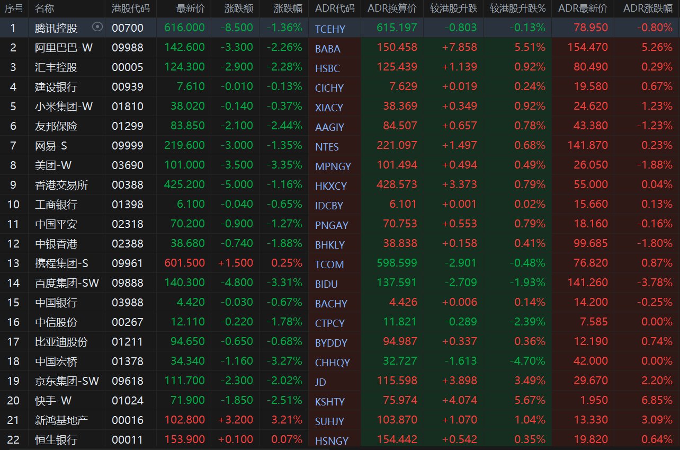Screen dimensions: 680x450
Task: Select the 香港交易所 stock name
Action: pos(61,184)
